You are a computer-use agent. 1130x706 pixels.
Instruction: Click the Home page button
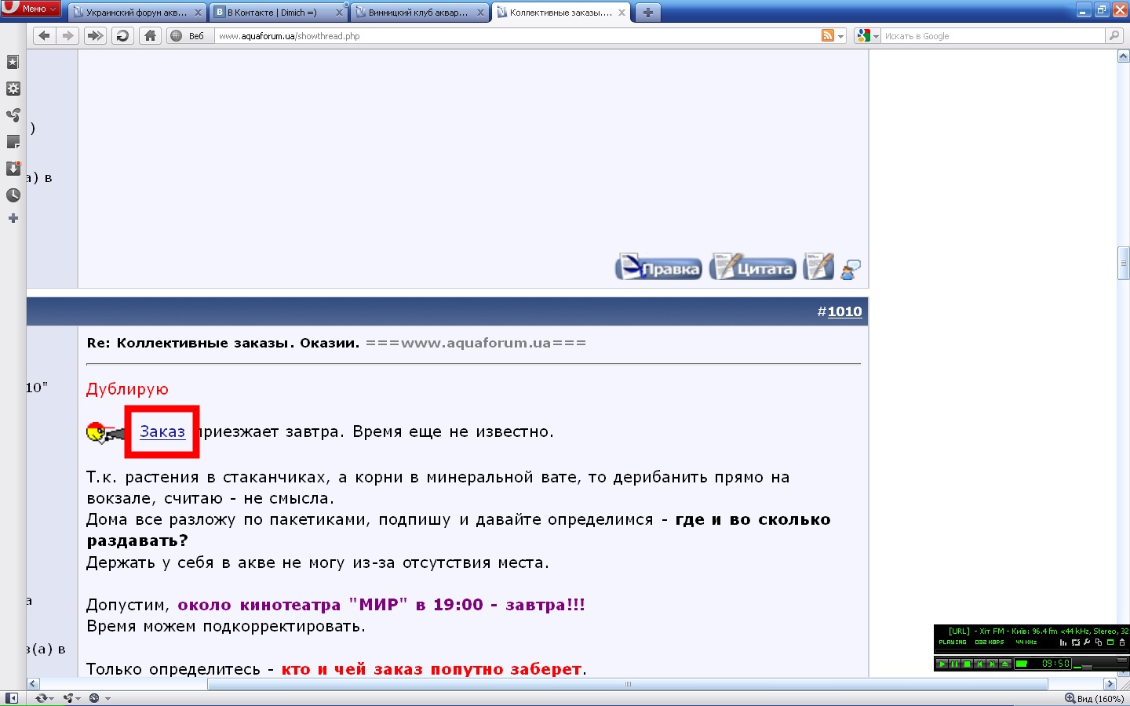click(150, 35)
